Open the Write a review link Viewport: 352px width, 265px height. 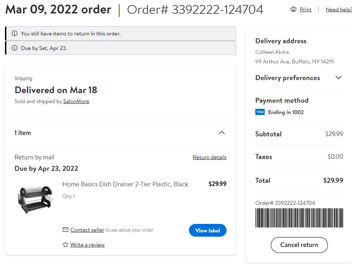(x=87, y=244)
